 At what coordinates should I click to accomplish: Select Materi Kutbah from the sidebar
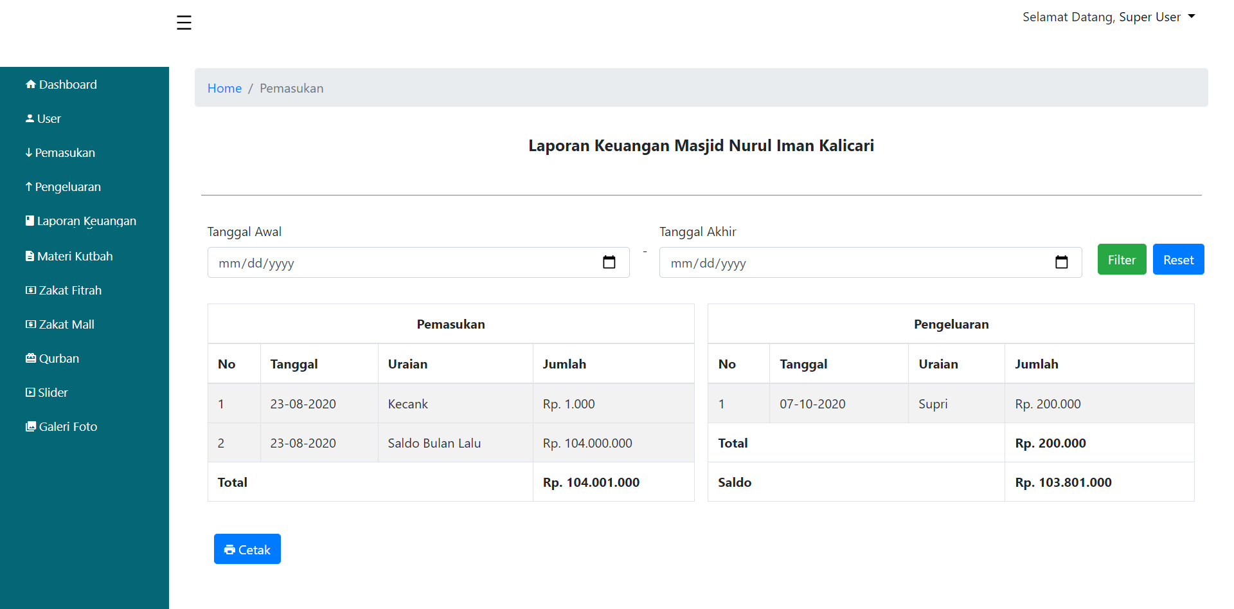pyautogui.click(x=75, y=256)
